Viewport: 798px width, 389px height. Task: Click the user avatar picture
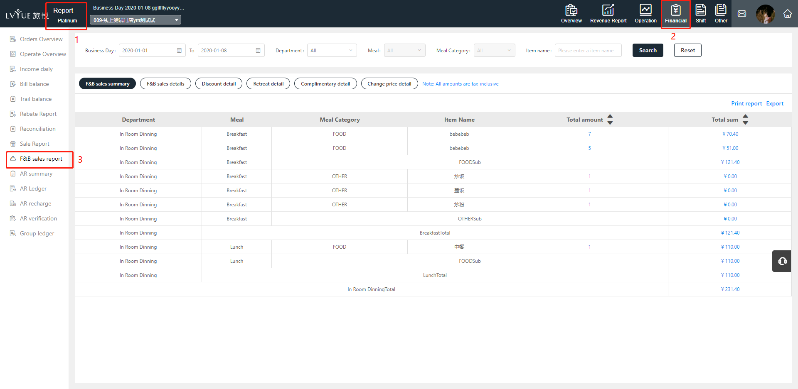point(765,14)
